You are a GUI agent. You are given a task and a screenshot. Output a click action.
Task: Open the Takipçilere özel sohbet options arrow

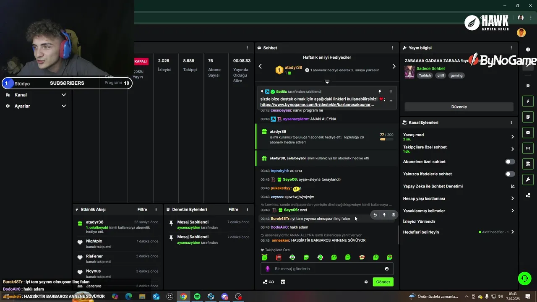[x=512, y=149]
